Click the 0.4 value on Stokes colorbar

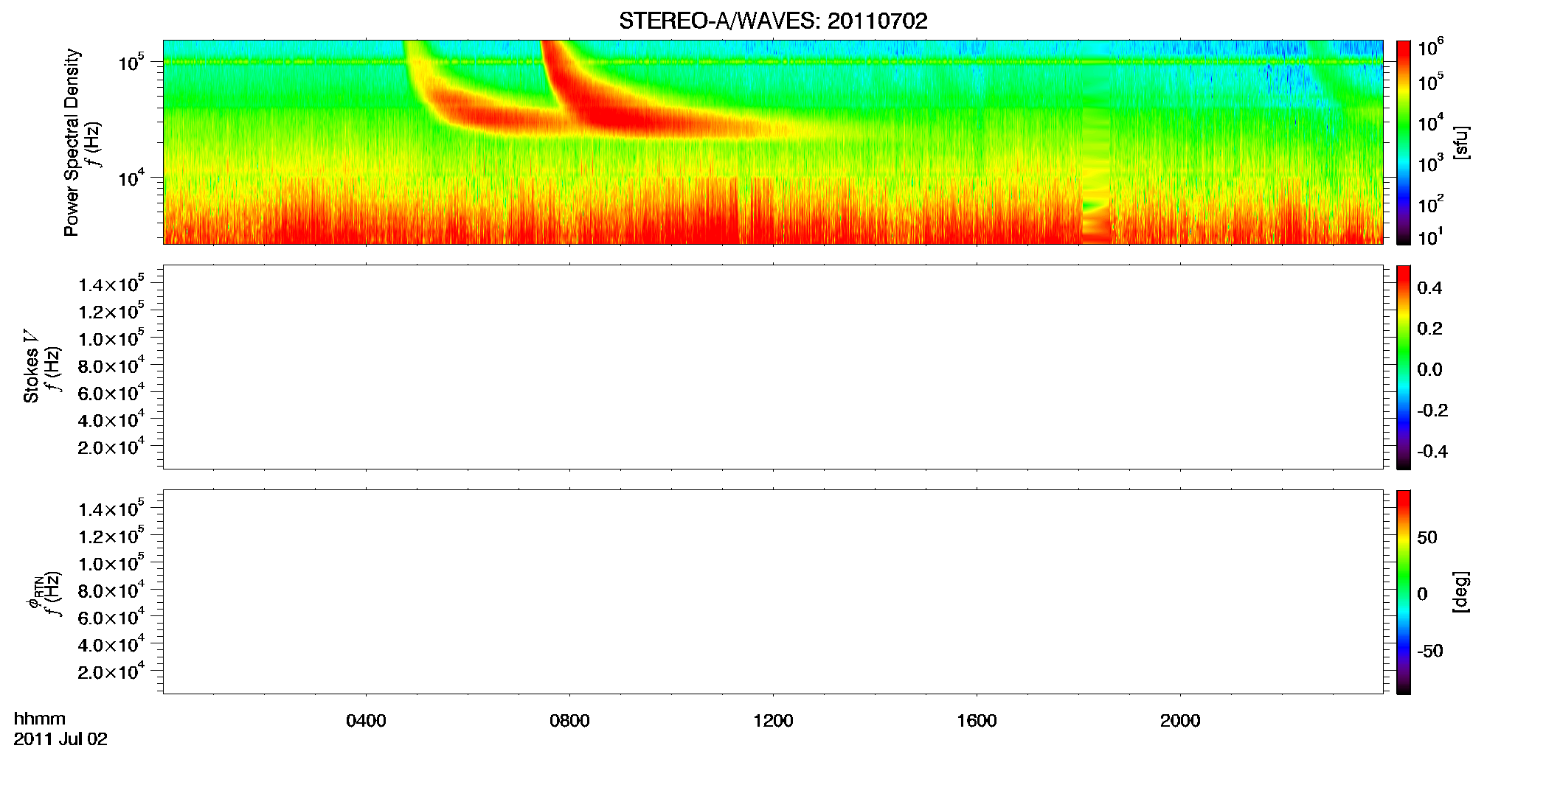coord(1429,288)
